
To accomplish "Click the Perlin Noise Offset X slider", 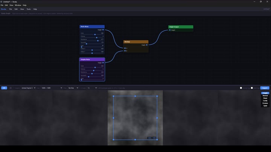I will pyautogui.click(x=92, y=50).
